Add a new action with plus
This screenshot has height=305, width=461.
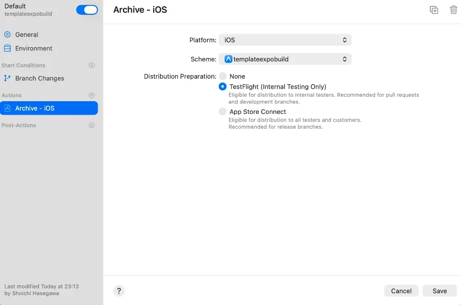pyautogui.click(x=91, y=95)
